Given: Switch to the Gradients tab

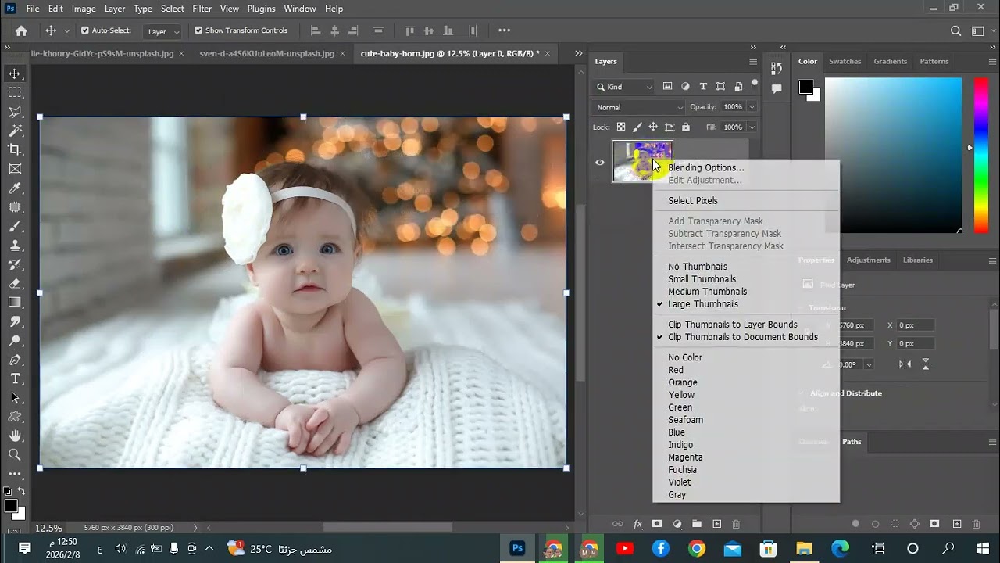Looking at the screenshot, I should pyautogui.click(x=891, y=61).
